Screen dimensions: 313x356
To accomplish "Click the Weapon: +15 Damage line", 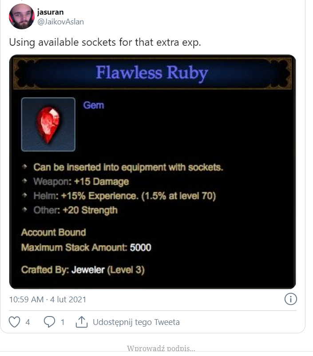I will (x=81, y=182).
